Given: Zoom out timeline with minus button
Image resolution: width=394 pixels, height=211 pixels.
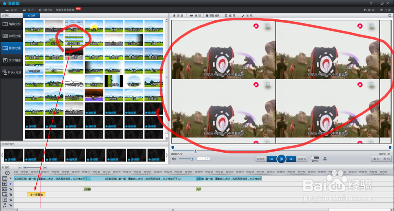Looking at the screenshot, I should (20, 167).
